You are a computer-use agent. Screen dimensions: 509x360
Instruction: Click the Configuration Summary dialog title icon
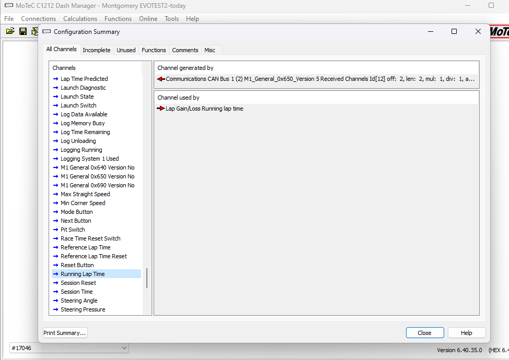pyautogui.click(x=47, y=31)
